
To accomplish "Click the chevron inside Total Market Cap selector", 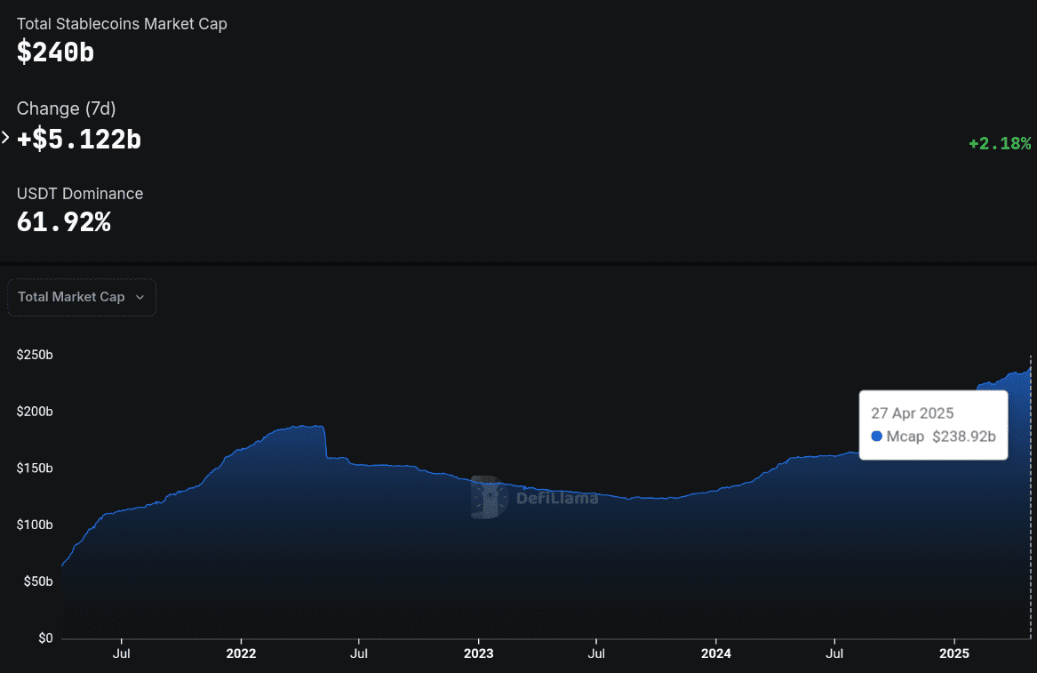I will click(x=140, y=298).
